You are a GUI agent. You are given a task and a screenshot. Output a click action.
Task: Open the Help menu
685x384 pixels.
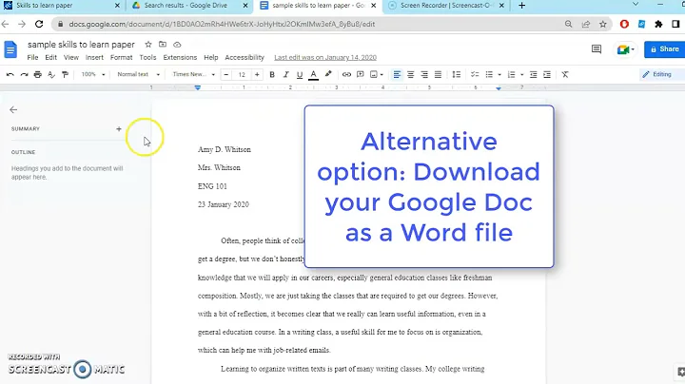click(210, 58)
